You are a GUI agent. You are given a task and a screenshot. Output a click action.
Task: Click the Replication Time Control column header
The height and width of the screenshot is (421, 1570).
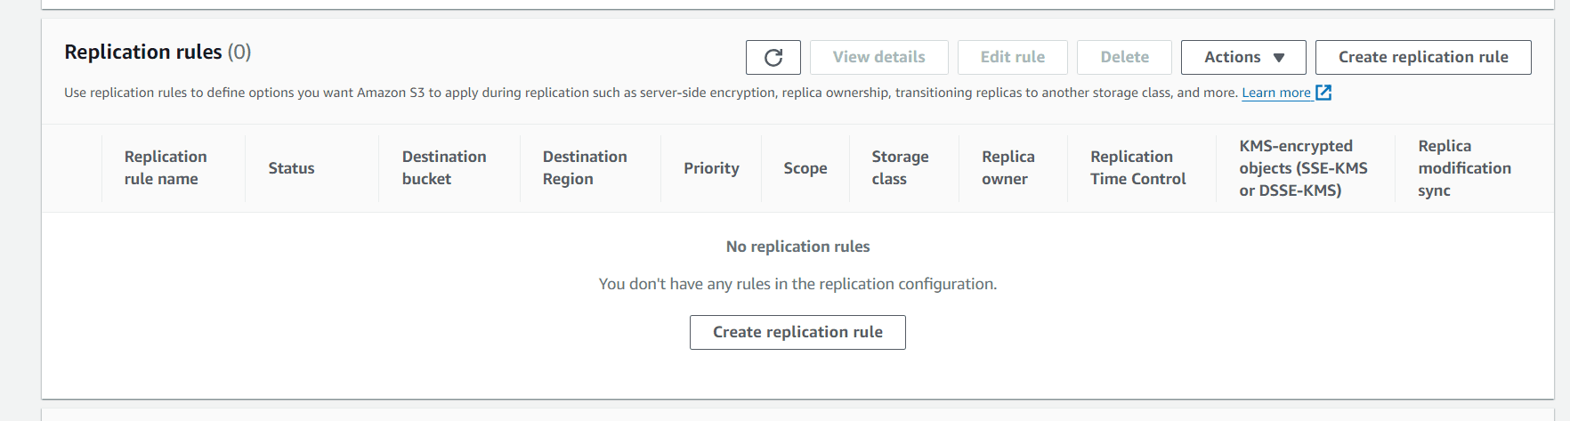pos(1138,167)
